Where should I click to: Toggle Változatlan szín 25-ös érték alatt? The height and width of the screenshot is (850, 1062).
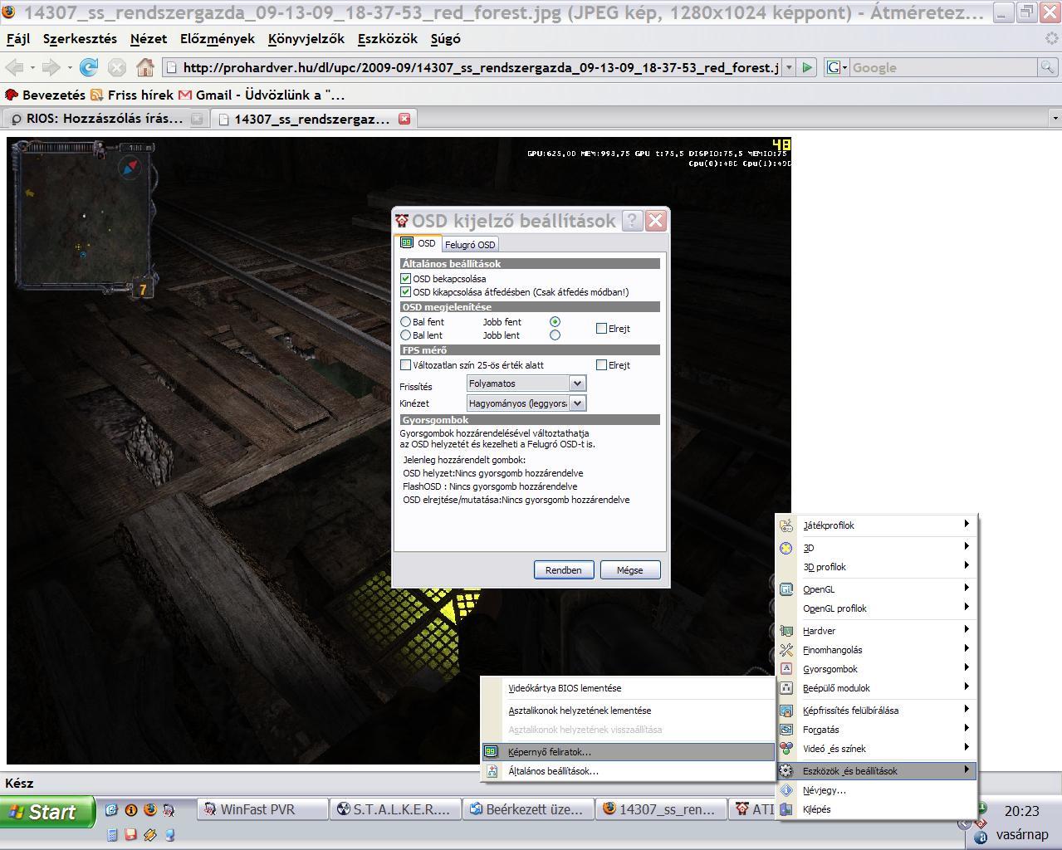click(x=406, y=365)
